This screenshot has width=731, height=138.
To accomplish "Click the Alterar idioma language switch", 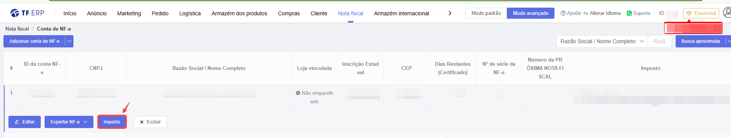I will [x=602, y=13].
